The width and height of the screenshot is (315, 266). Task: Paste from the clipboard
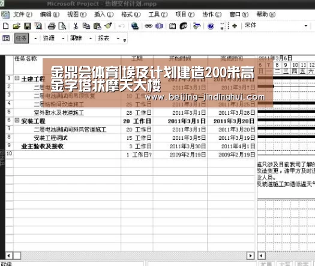coord(97,26)
